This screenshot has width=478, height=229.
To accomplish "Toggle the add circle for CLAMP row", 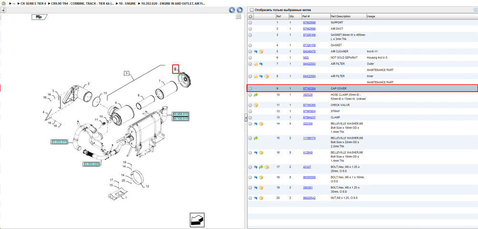I will tap(250, 117).
